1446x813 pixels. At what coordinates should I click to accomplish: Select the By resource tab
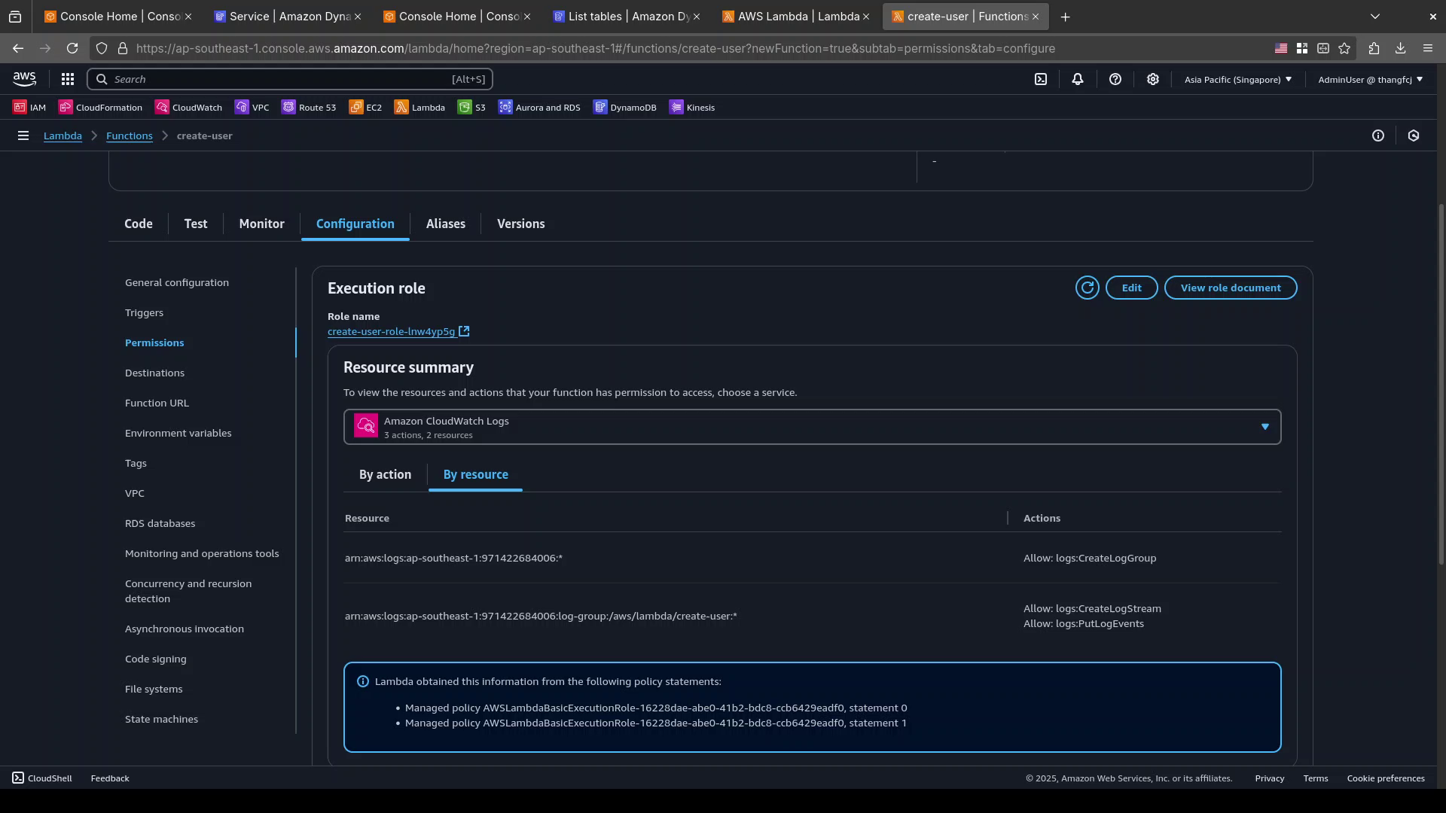click(475, 475)
